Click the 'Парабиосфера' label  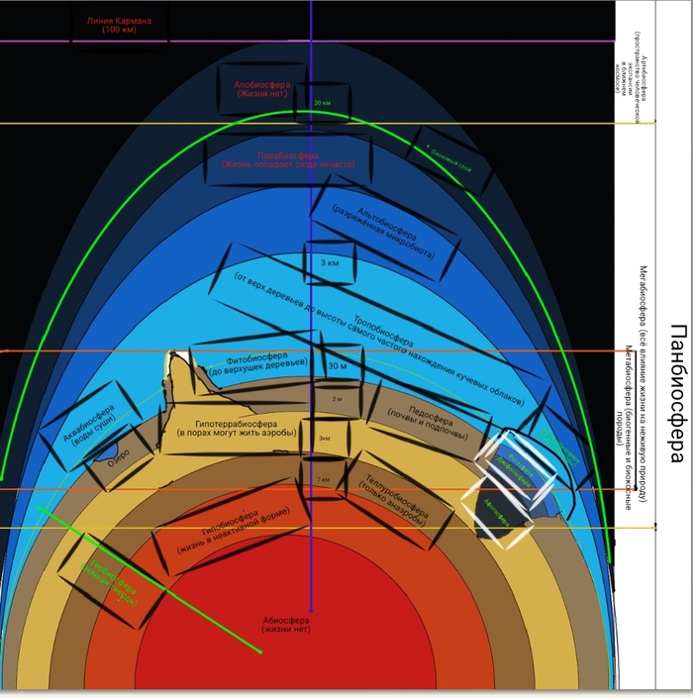click(x=288, y=155)
